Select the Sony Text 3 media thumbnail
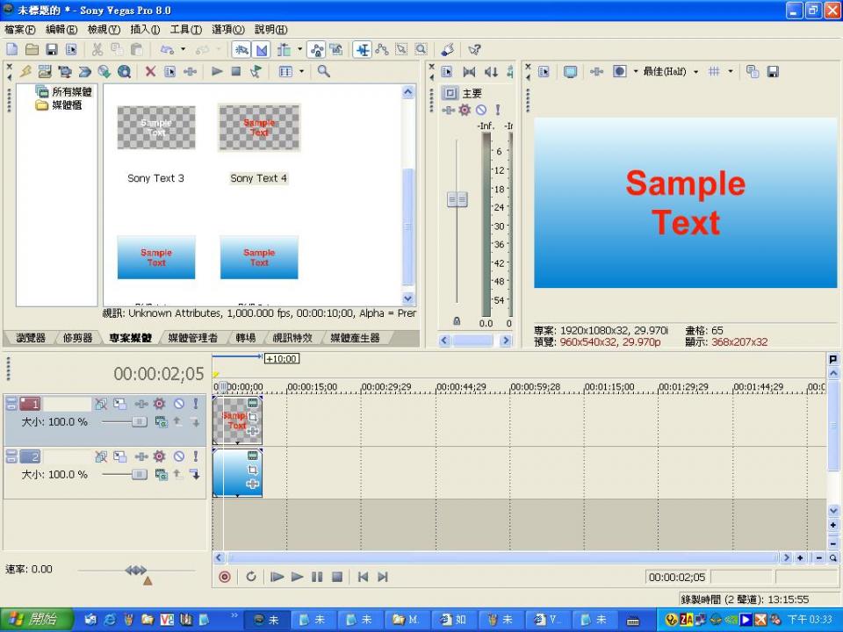 [x=156, y=128]
